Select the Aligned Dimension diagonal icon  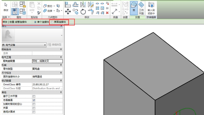click(114, 12)
